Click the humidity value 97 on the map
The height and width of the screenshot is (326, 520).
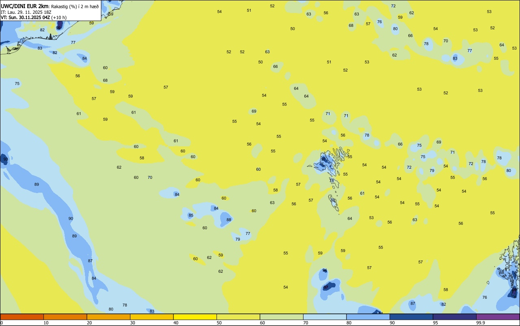pyautogui.click(x=326, y=287)
